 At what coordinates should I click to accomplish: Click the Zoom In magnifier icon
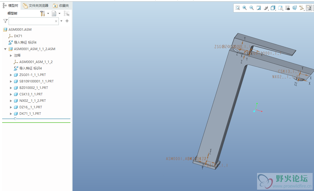(244, 8)
